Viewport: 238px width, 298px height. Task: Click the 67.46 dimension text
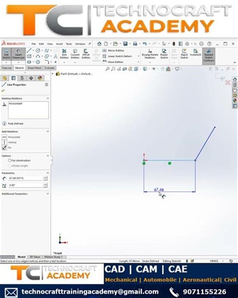point(158,190)
